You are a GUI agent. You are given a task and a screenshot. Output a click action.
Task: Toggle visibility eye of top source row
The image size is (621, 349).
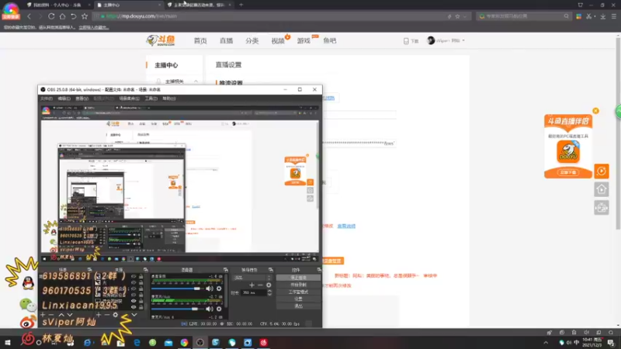(134, 277)
